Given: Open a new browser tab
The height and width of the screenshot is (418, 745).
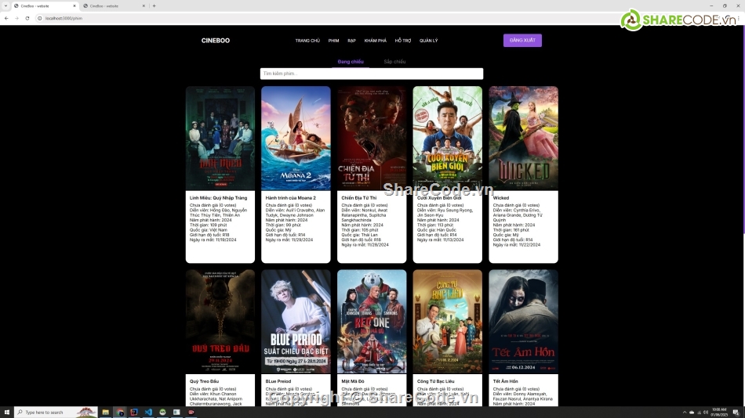Looking at the screenshot, I should (154, 5).
